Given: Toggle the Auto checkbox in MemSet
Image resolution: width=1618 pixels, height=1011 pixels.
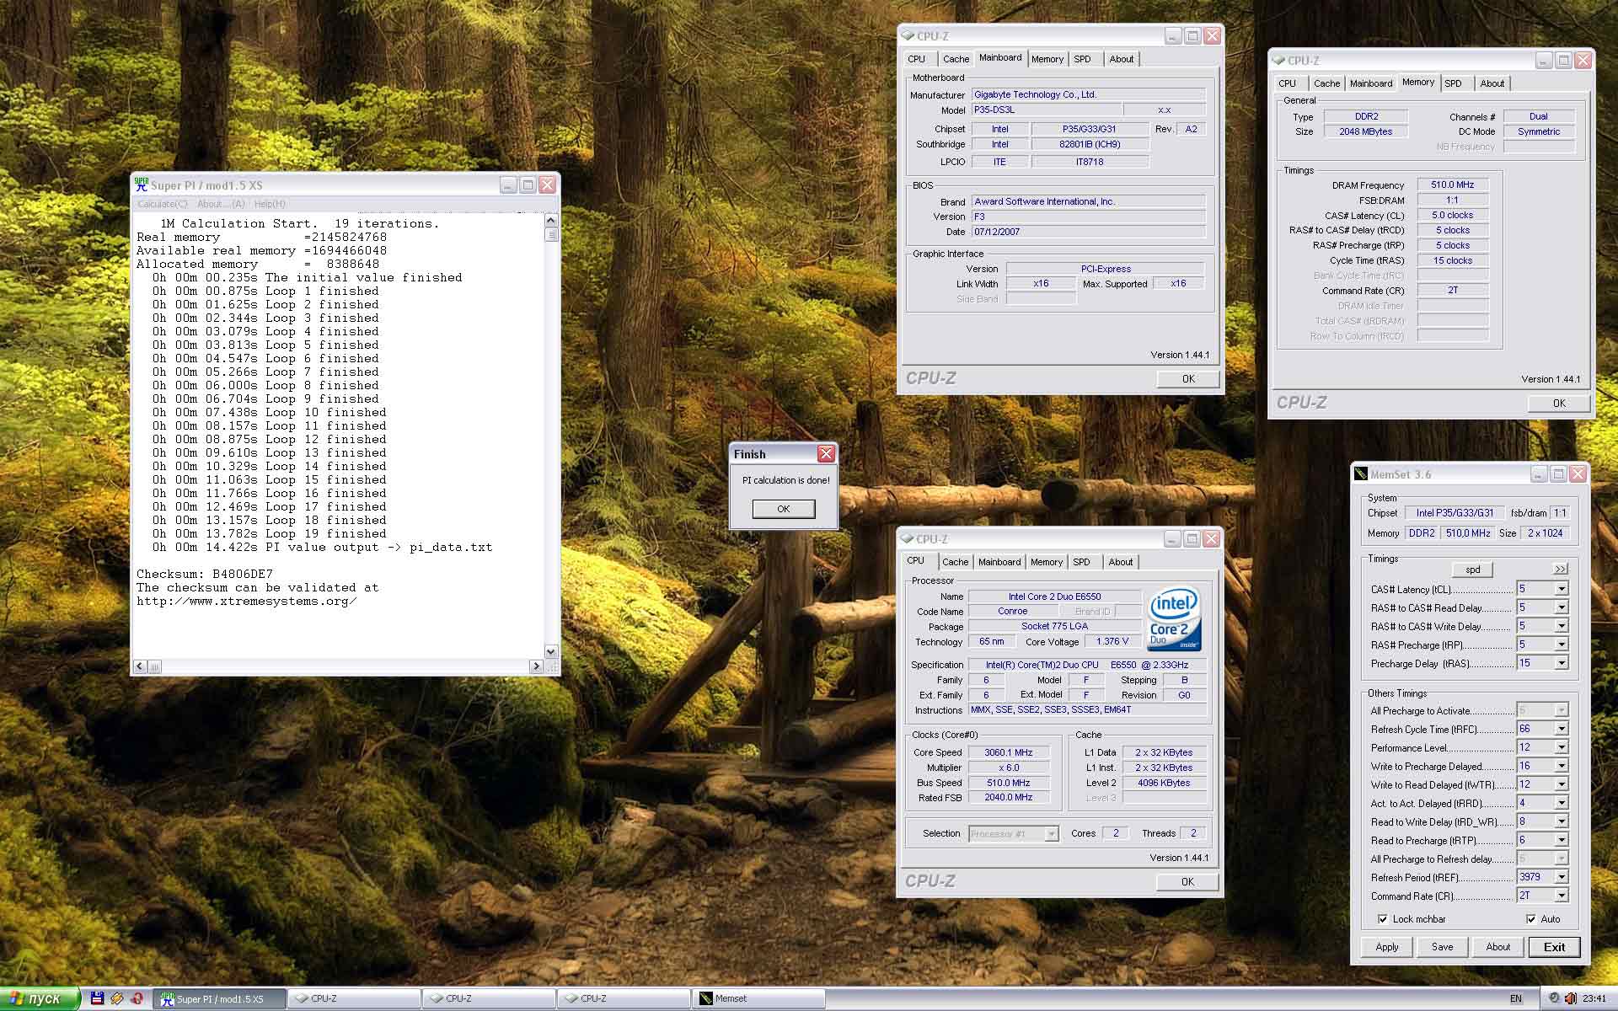Looking at the screenshot, I should coord(1530,919).
